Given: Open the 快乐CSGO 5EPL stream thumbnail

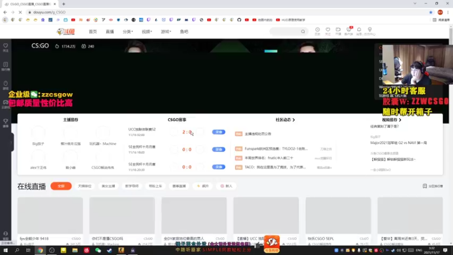Looking at the screenshot, I should point(338,215).
